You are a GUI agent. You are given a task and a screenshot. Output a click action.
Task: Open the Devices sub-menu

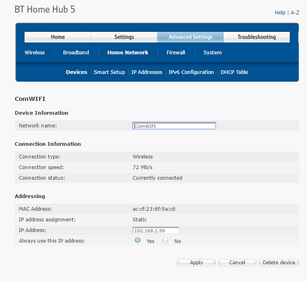(x=77, y=72)
